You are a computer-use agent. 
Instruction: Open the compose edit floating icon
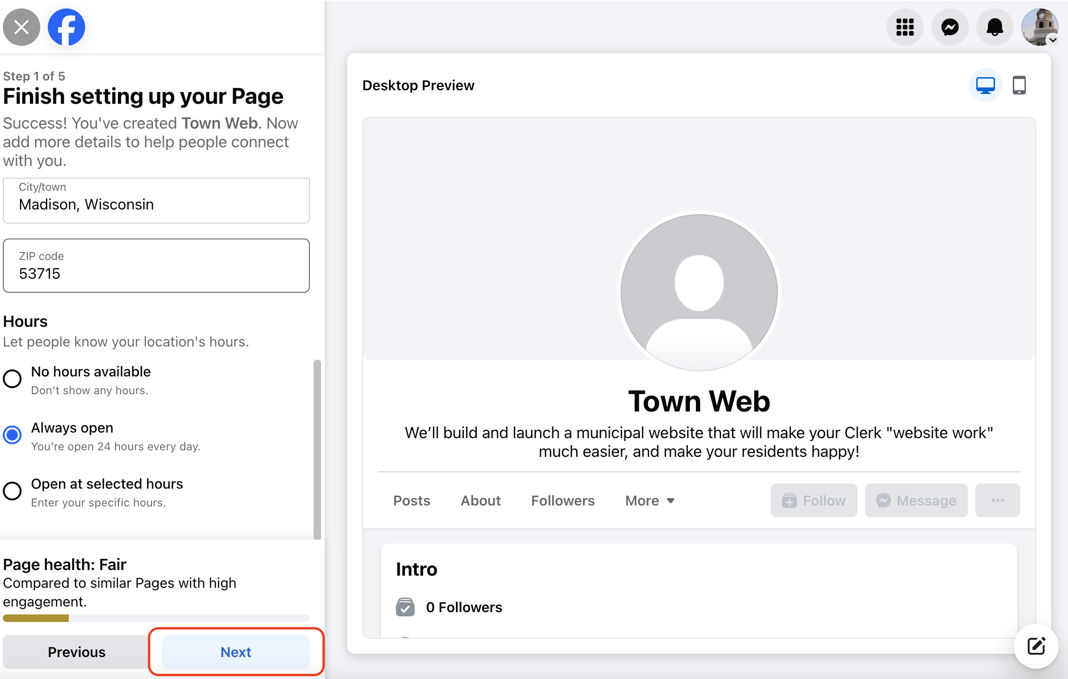(1036, 646)
